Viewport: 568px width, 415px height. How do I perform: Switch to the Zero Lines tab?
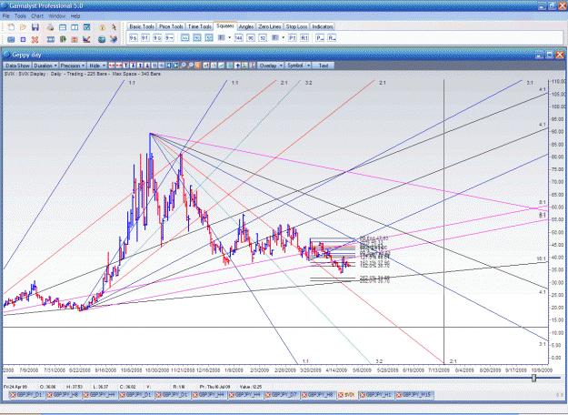[270, 26]
